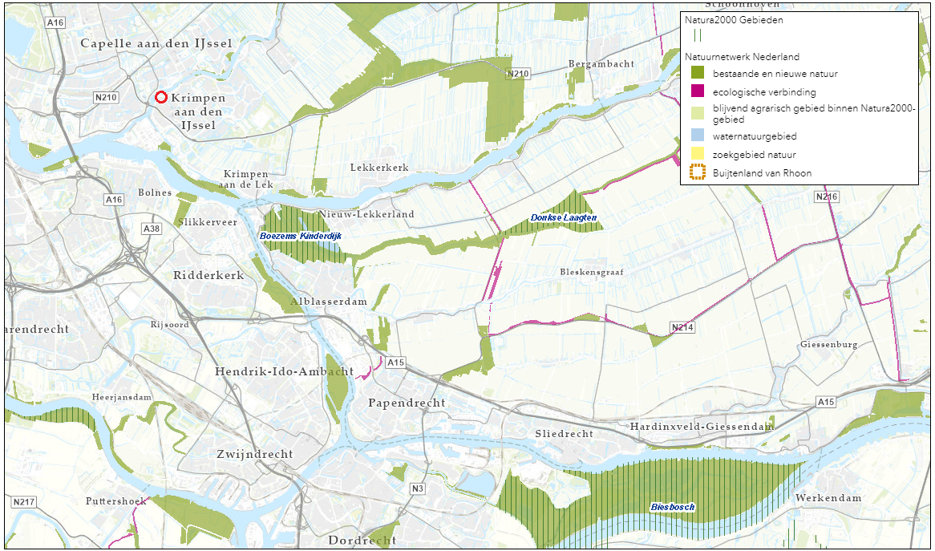This screenshot has width=935, height=551.
Task: Select the N214 road shield
Action: (x=682, y=328)
